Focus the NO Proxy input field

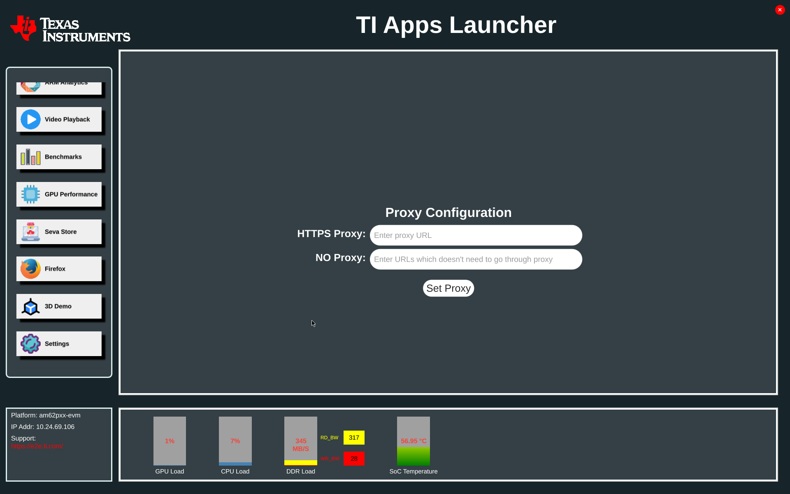coord(476,259)
